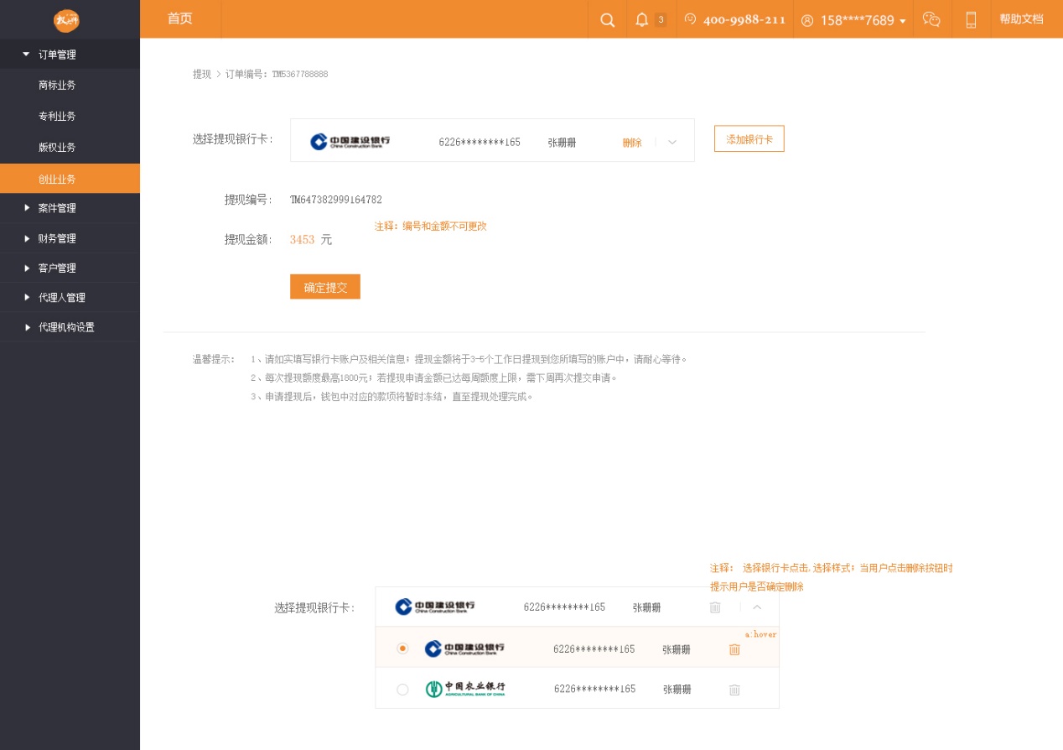Click the trash icon on the Agricultural Bank card row
The image size is (1063, 750).
(x=734, y=689)
